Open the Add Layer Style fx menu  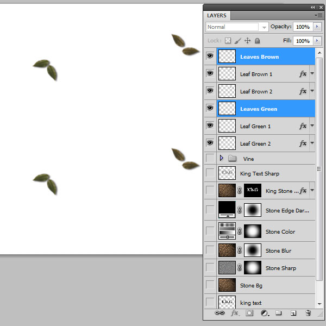click(x=235, y=313)
